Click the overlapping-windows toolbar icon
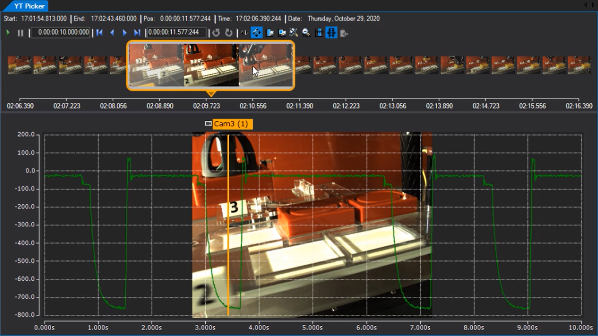 (x=282, y=33)
